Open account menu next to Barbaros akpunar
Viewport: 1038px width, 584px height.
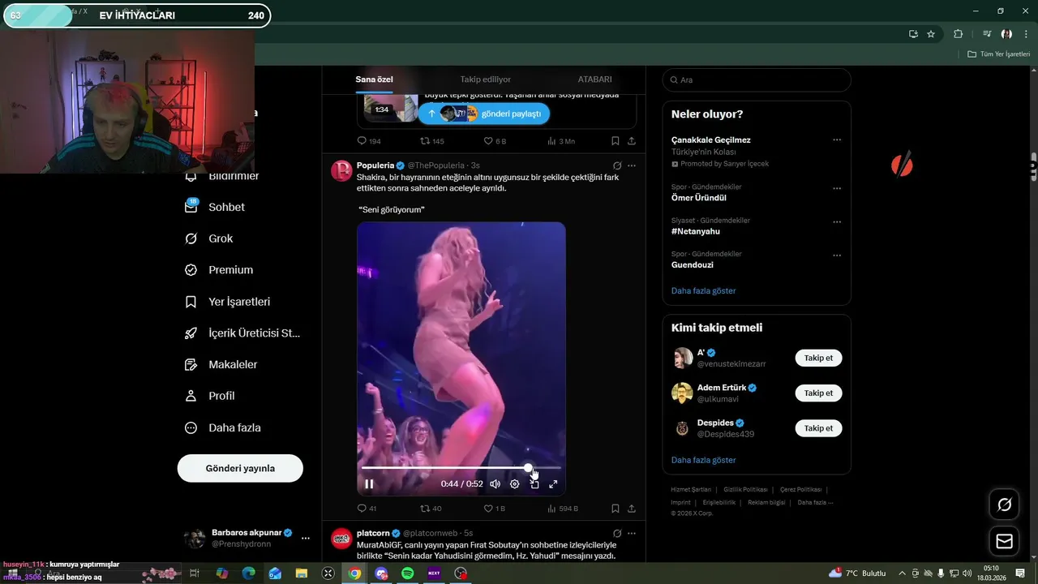point(306,538)
